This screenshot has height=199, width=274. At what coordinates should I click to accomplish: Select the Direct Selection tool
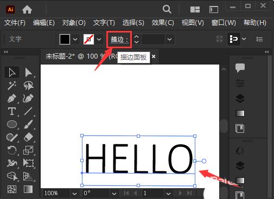[28, 72]
